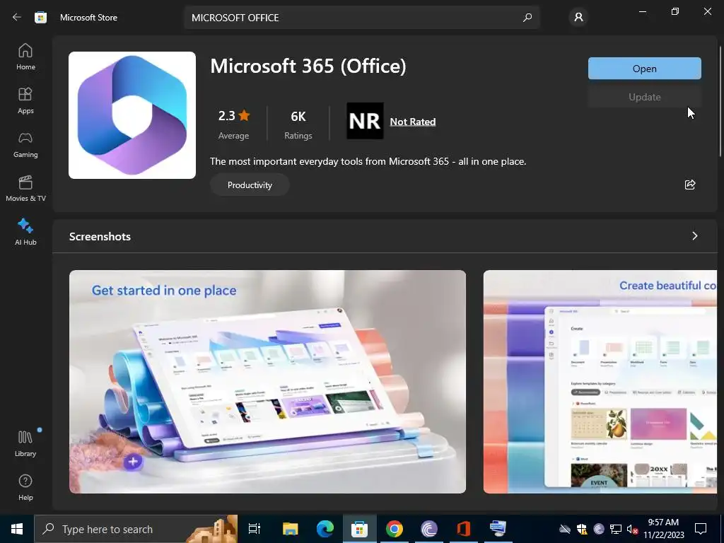Click the share icon

pos(690,185)
